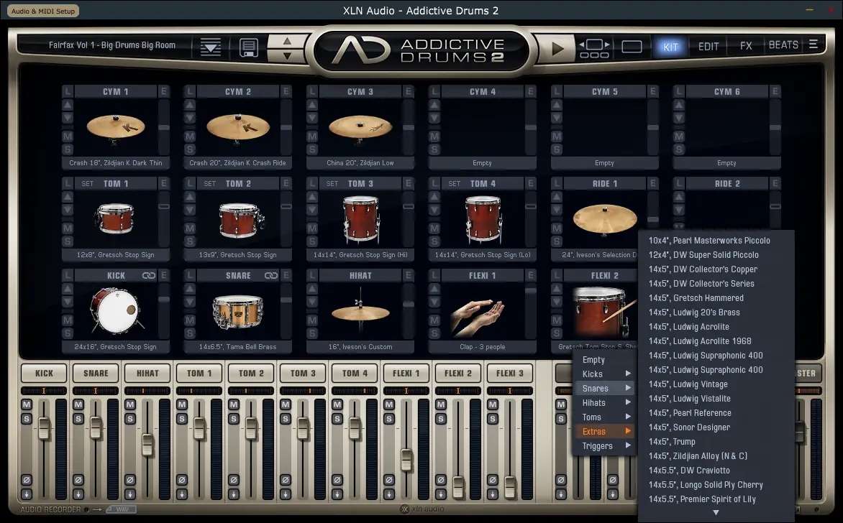Switch to the EDIT page
The width and height of the screenshot is (843, 523).
coord(708,47)
